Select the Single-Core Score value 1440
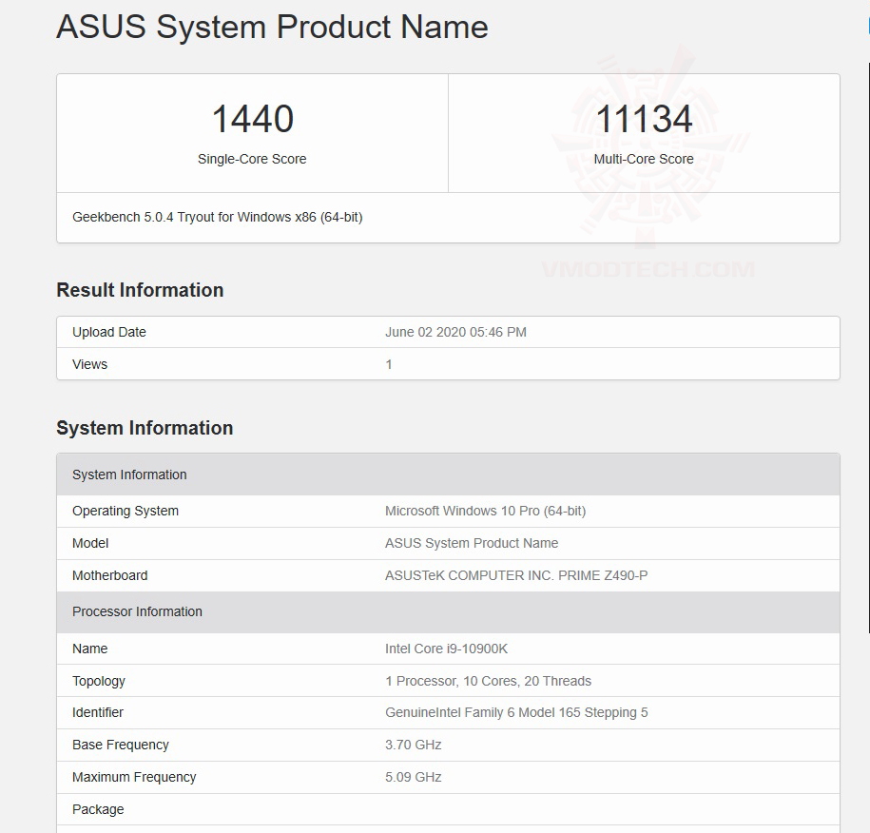Image resolution: width=870 pixels, height=833 pixels. [x=252, y=118]
